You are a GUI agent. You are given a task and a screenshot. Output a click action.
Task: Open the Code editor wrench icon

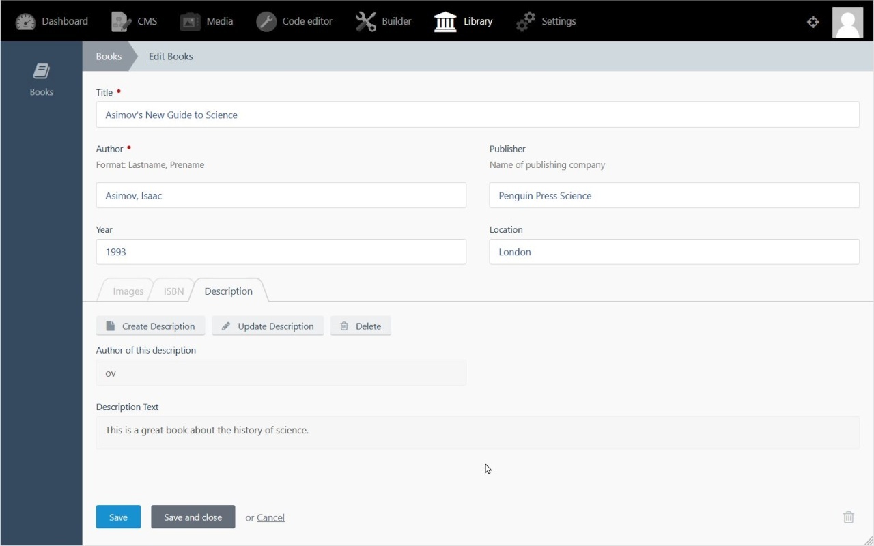(x=266, y=21)
